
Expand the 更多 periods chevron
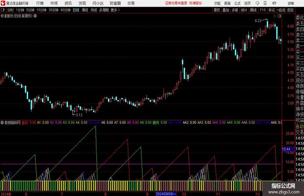coord(115,10)
